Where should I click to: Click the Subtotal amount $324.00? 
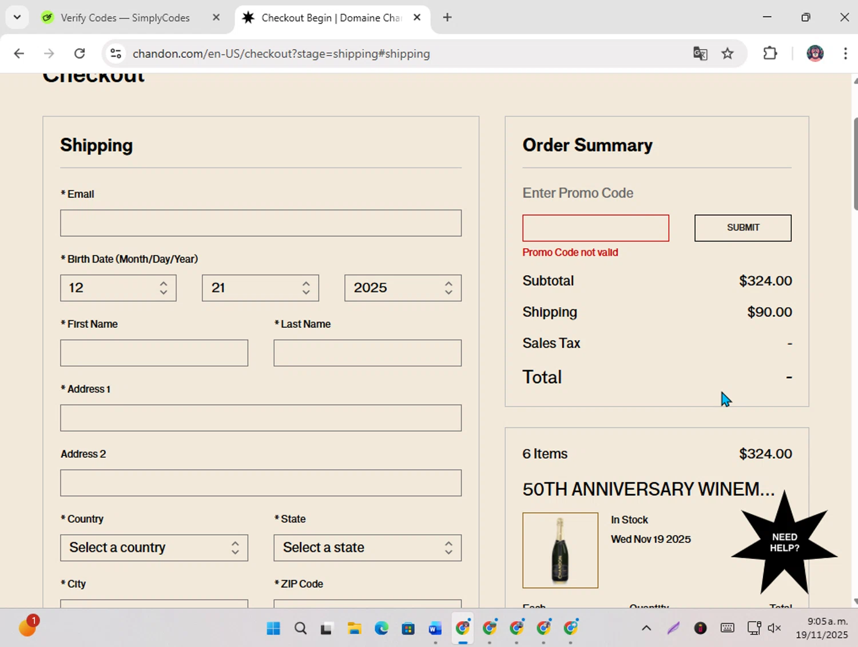coord(765,281)
